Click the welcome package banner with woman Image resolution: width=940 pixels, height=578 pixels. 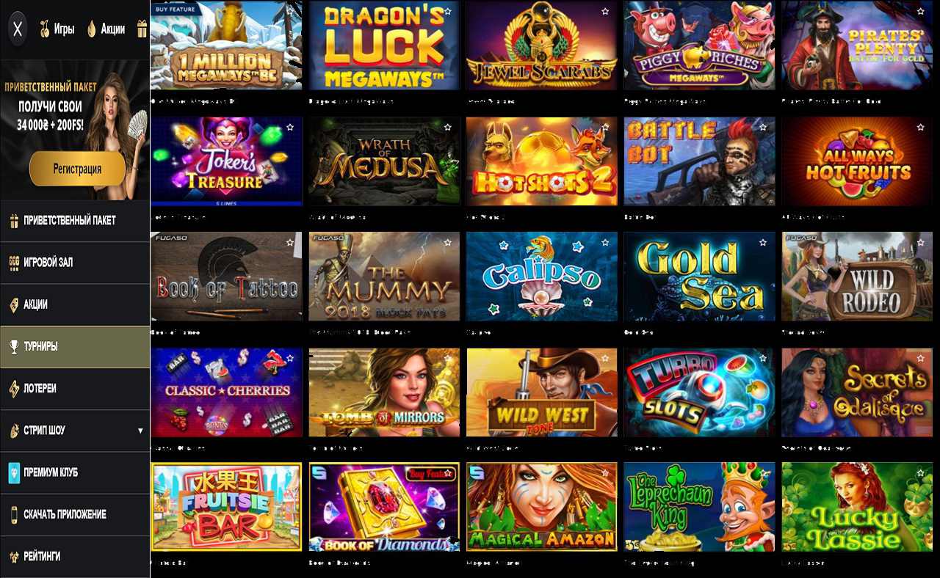coord(75,129)
